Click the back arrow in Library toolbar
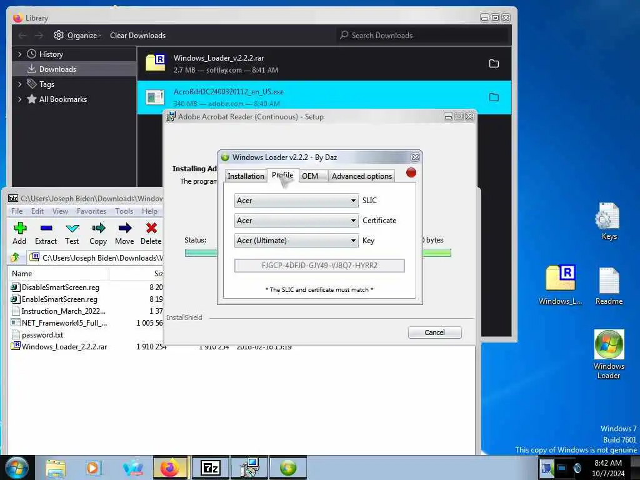 click(x=22, y=36)
